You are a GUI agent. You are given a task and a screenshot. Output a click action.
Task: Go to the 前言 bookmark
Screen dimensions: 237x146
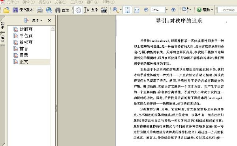point(24,49)
